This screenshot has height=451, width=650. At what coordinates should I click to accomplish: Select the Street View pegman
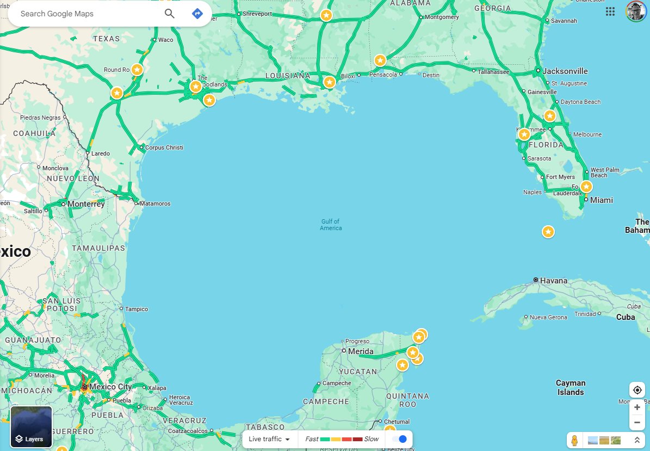click(574, 440)
